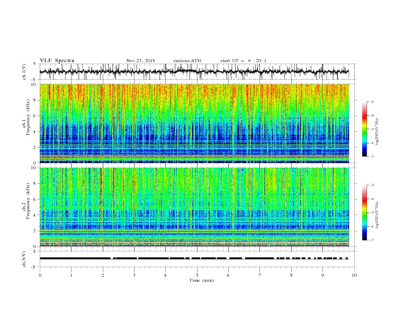Click the ch.2 spectrogram color scale bar
Image resolution: width=399 pixels, height=309 pixels.
pos(365,213)
